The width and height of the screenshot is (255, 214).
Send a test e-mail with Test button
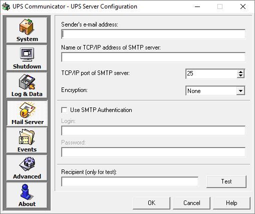point(226,181)
